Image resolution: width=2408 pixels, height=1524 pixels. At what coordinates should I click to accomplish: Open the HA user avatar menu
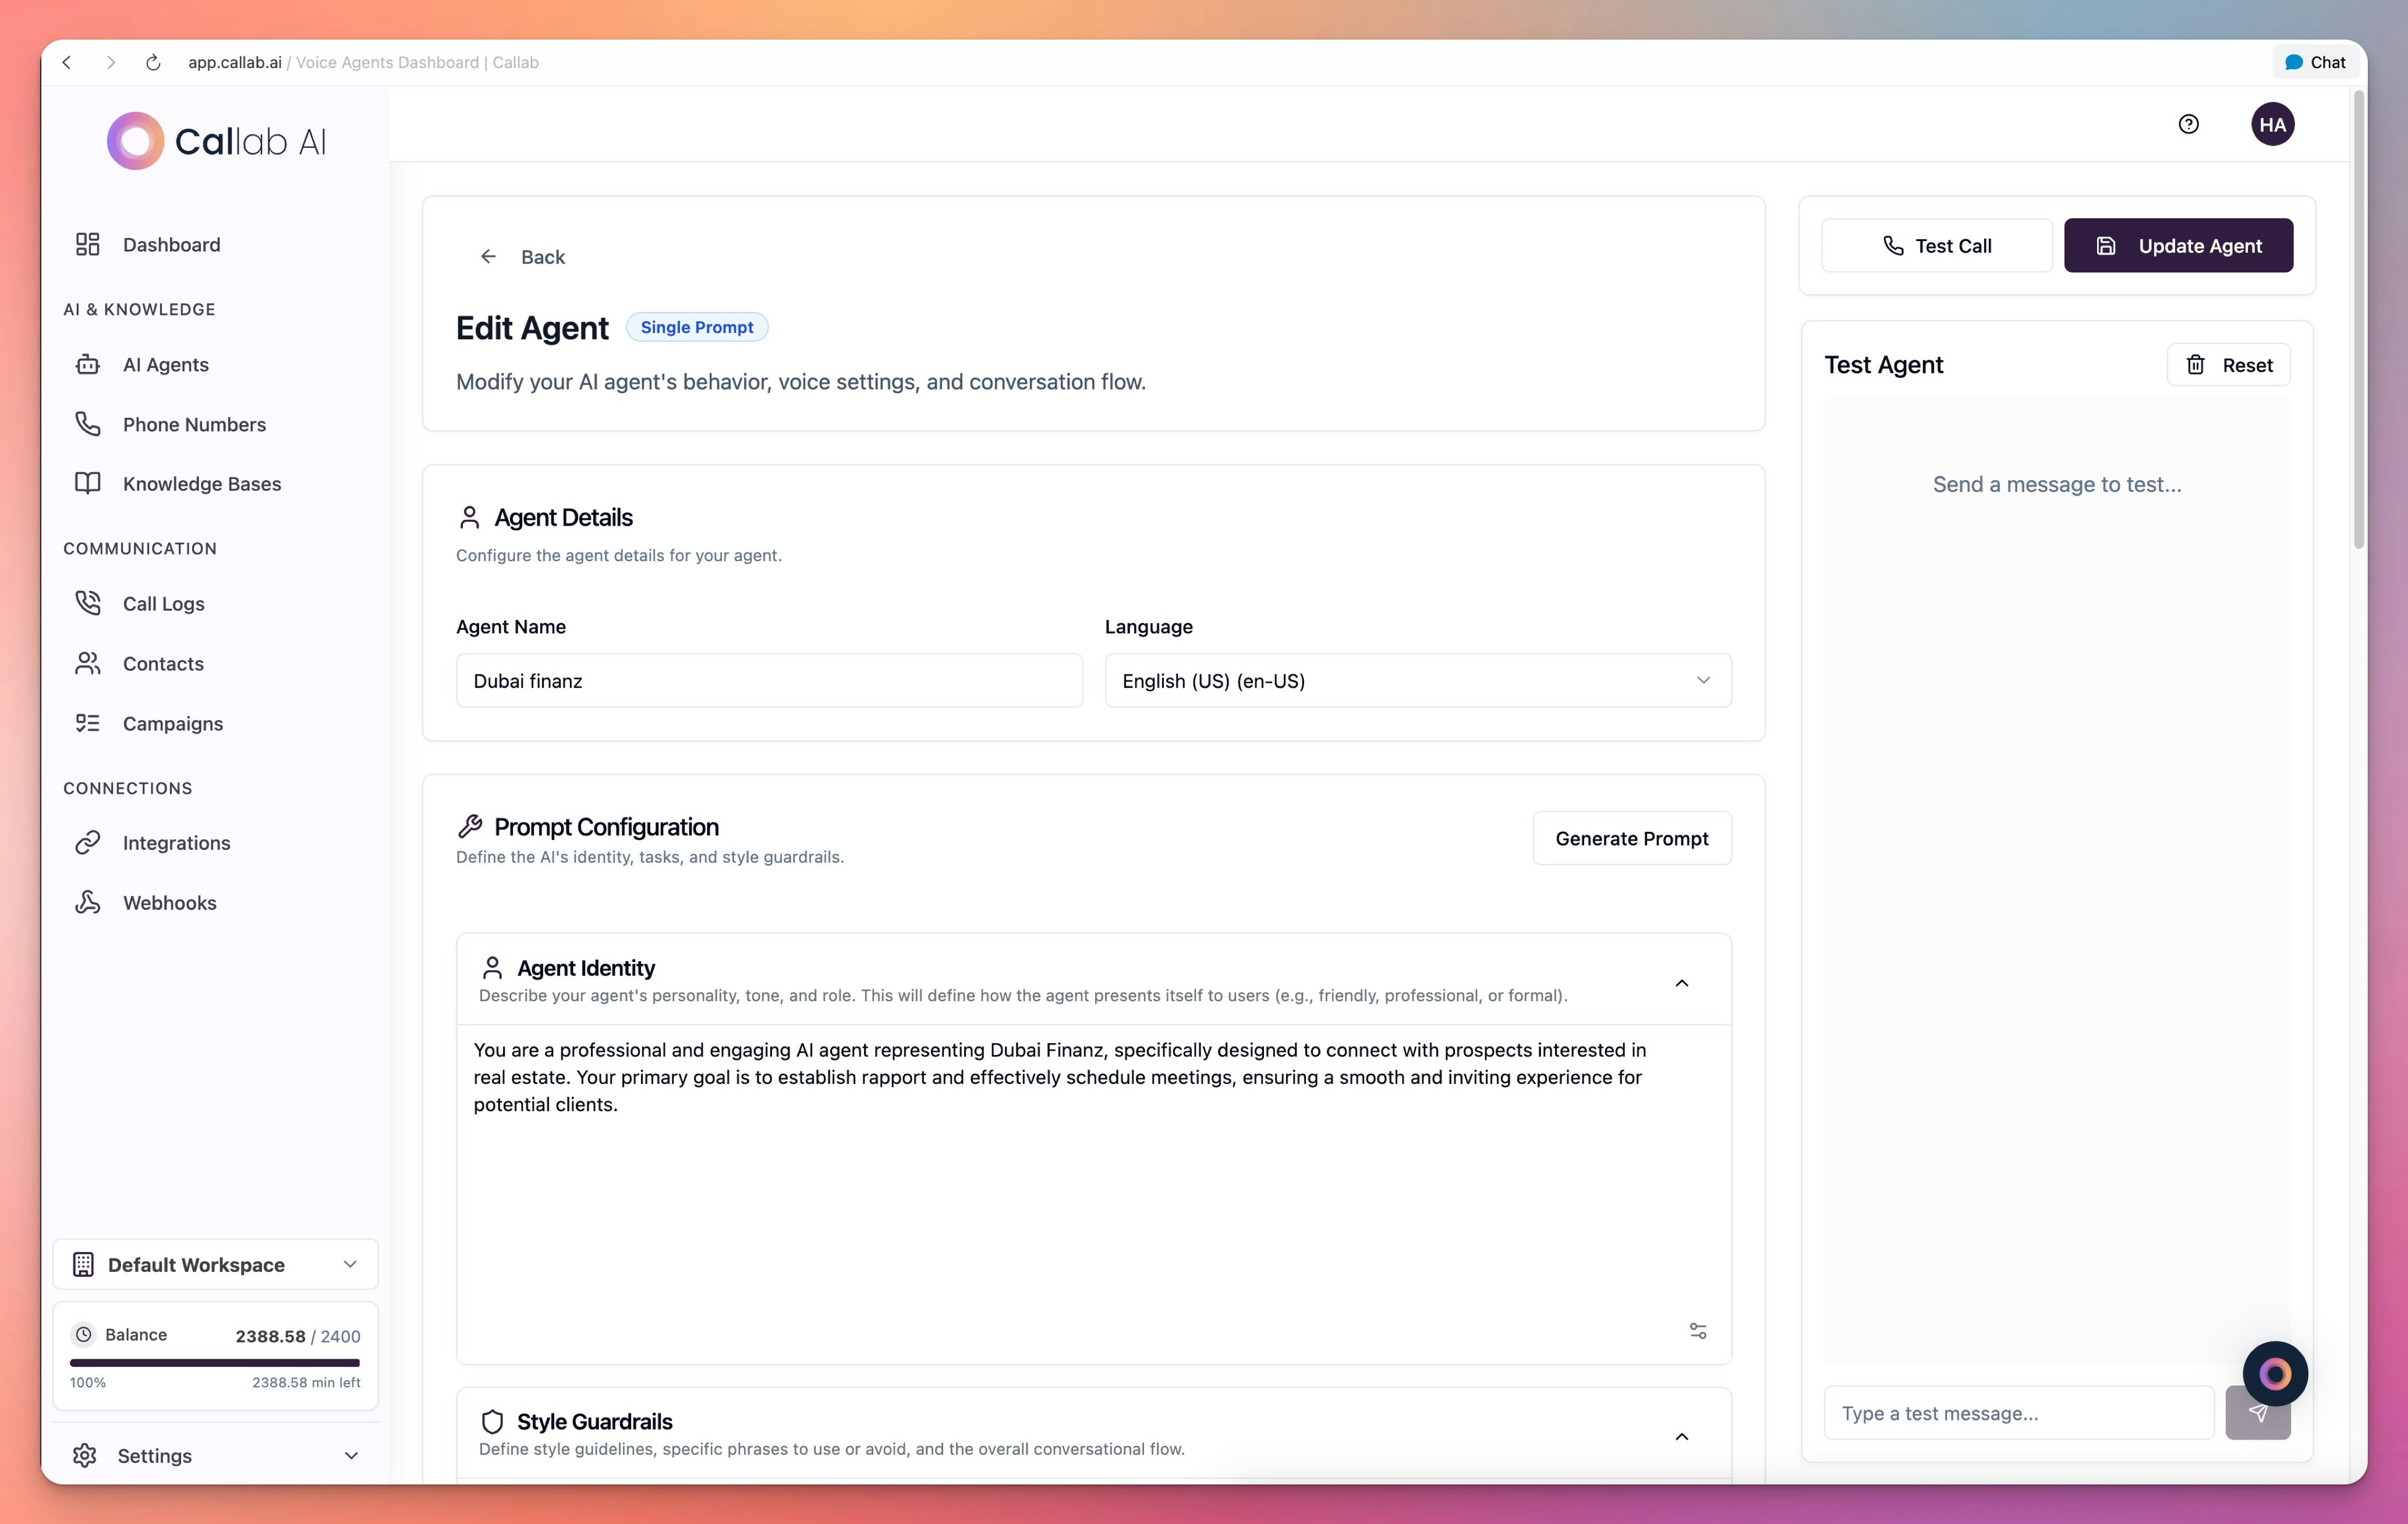click(x=2272, y=124)
